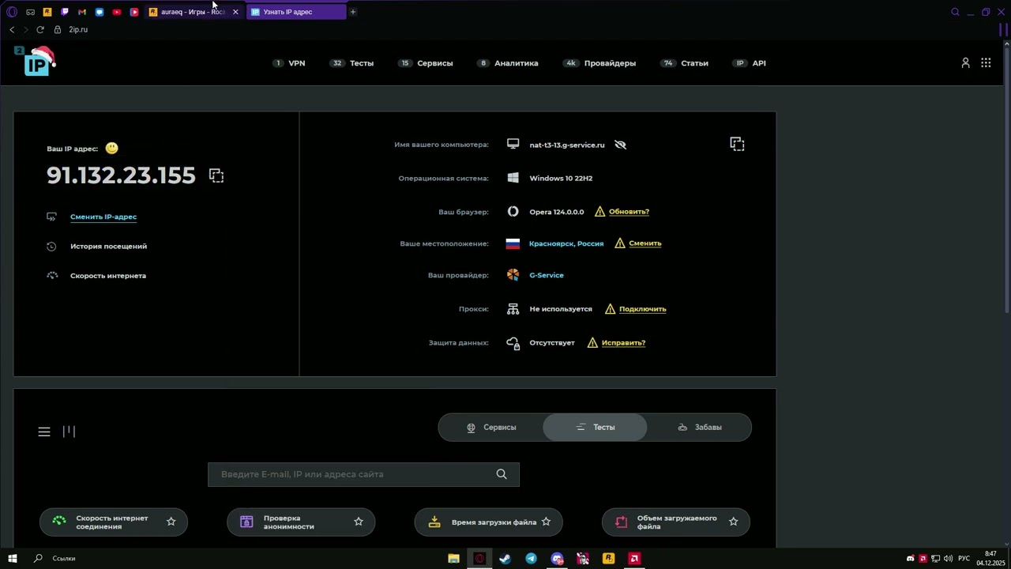
Task: Open the pinned YouTube tab
Action: [117, 12]
